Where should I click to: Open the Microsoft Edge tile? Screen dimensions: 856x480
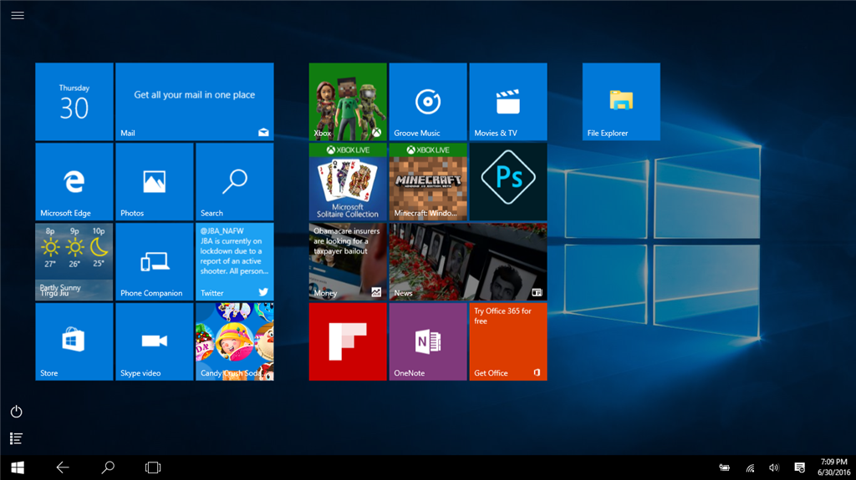(x=74, y=181)
